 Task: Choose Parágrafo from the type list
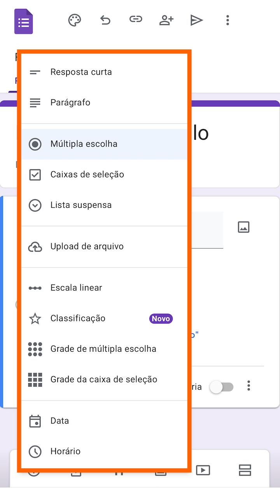pos(104,103)
